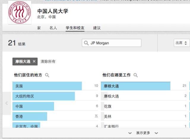The height and width of the screenshot is (139, 190).
Task: Remove the 摩根大通 filter tag
Action: [x=34, y=61]
